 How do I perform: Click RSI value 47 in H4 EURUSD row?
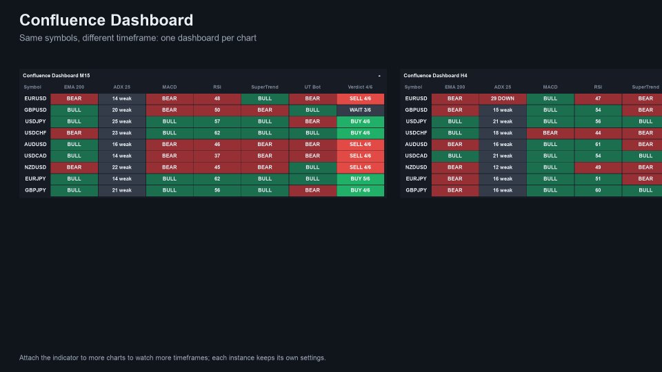(x=598, y=99)
